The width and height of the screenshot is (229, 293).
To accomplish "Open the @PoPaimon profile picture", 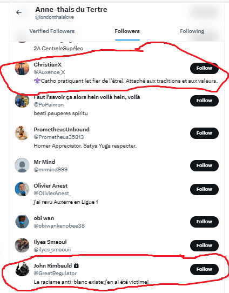I will [22, 101].
